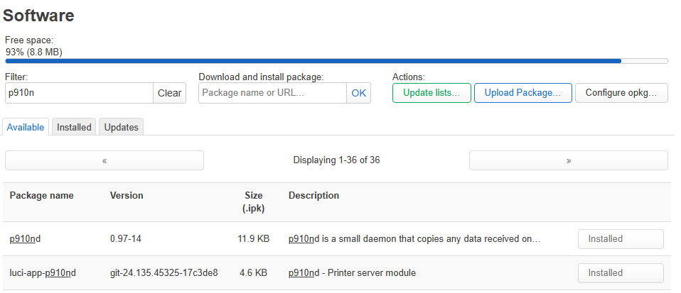
Task: Click the Size (.ipk) column header
Action: [x=253, y=202]
